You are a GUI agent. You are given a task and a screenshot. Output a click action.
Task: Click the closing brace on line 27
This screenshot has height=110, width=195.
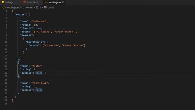coord(12,100)
